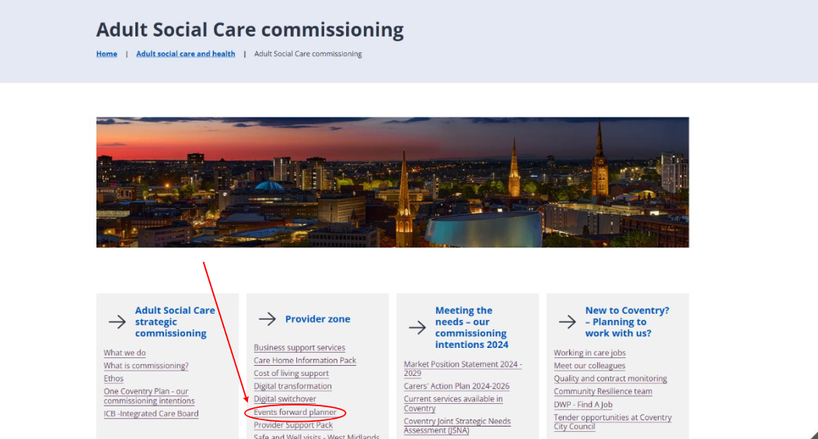The height and width of the screenshot is (439, 818).
Task: Go to the Home breadcrumb link
Action: 107,54
